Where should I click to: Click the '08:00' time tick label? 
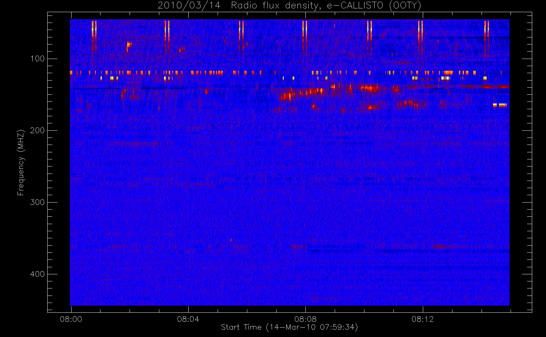click(71, 319)
